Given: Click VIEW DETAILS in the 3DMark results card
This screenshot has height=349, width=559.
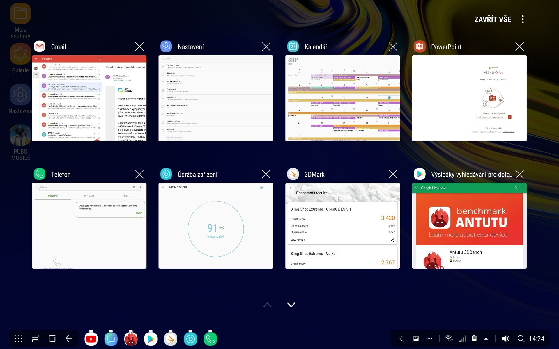Looking at the screenshot, I should 298,240.
